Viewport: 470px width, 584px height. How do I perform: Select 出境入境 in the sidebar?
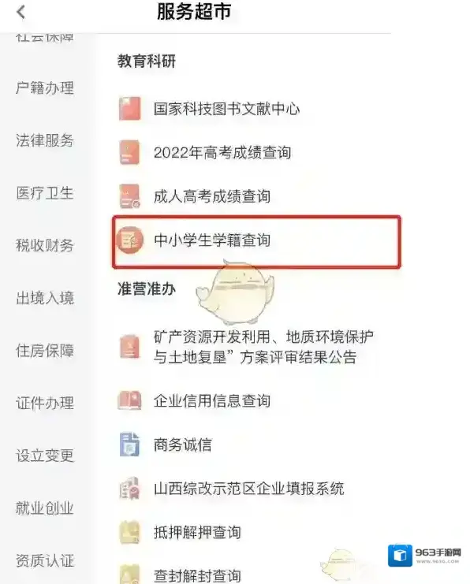(x=45, y=298)
